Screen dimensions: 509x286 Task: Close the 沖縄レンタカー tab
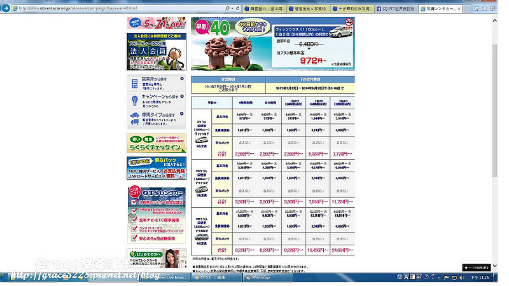pos(459,9)
